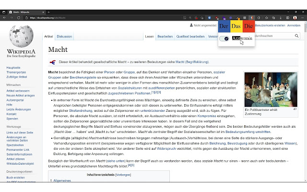Click the red Die color block
Viewport: 307px width, 192px height.
248,26
